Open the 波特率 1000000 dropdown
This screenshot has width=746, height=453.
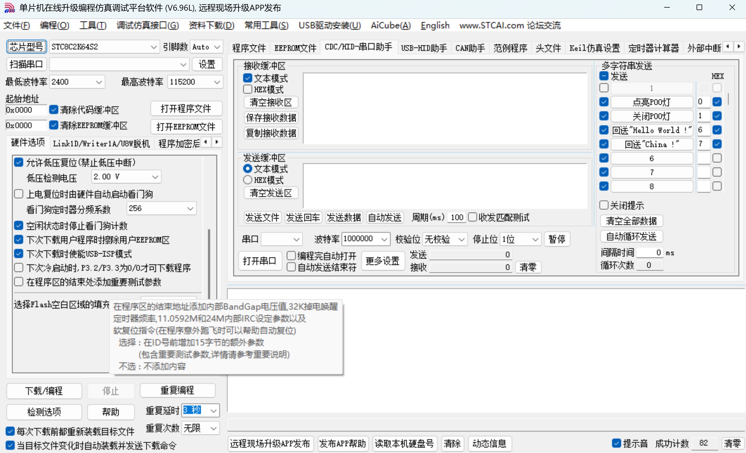coord(366,239)
